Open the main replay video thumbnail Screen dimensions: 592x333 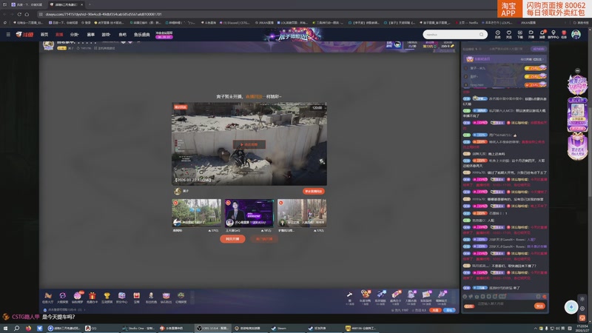pyautogui.click(x=249, y=144)
